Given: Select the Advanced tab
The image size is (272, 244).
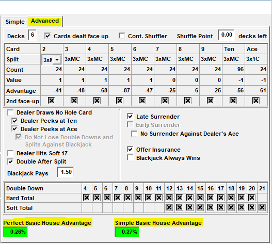Looking at the screenshot, I should 45,21.
